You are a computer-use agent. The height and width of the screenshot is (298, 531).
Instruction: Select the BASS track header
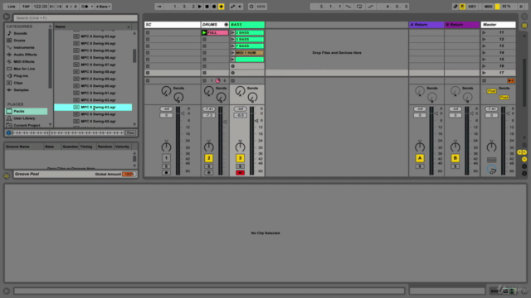coord(247,25)
